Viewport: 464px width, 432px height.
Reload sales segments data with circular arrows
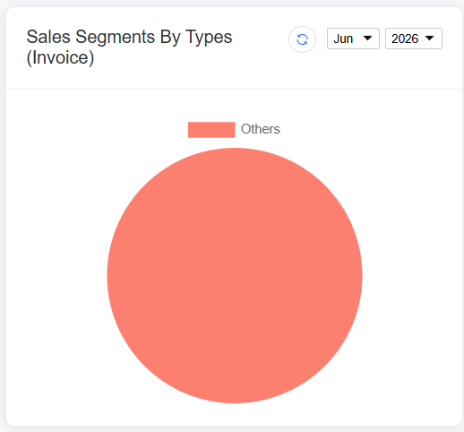(x=302, y=39)
